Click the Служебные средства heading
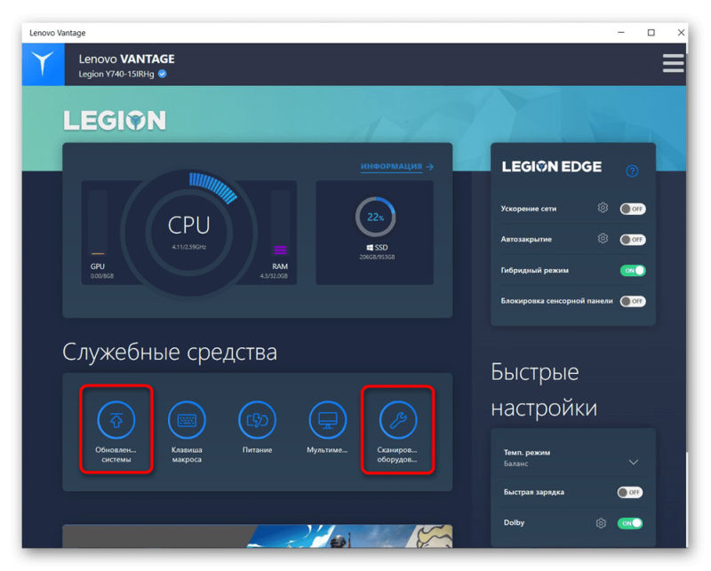The width and height of the screenshot is (711, 571). point(170,353)
